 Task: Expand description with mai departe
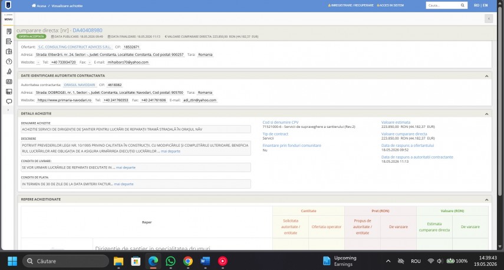170,152
